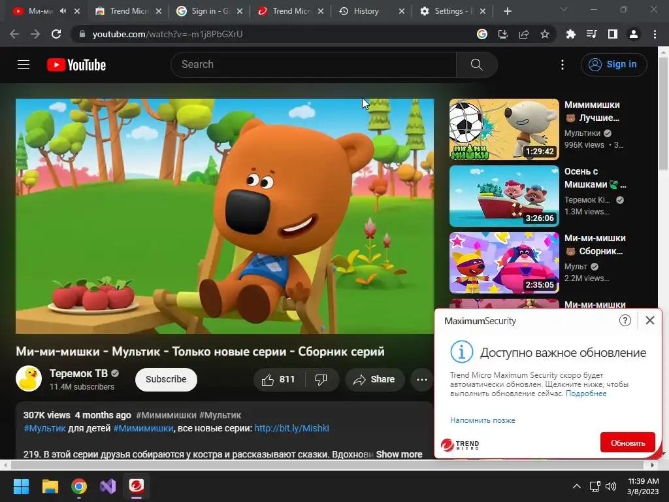Image resolution: width=669 pixels, height=502 pixels.
Task: Toggle Chrome side panel
Action: tap(613, 34)
